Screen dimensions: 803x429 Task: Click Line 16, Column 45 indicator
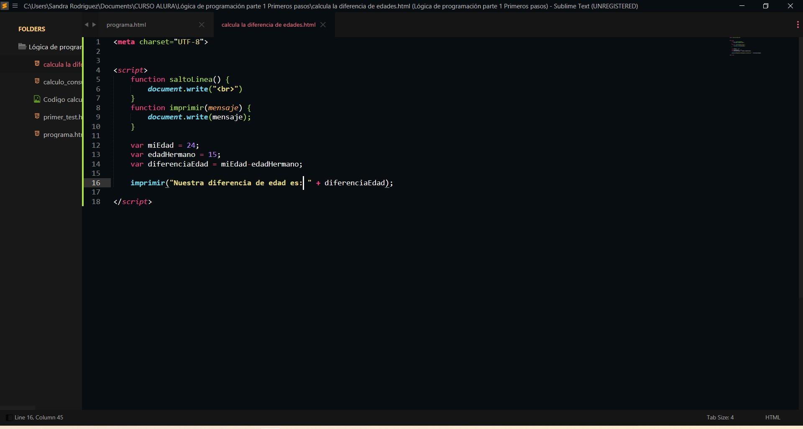pos(39,417)
